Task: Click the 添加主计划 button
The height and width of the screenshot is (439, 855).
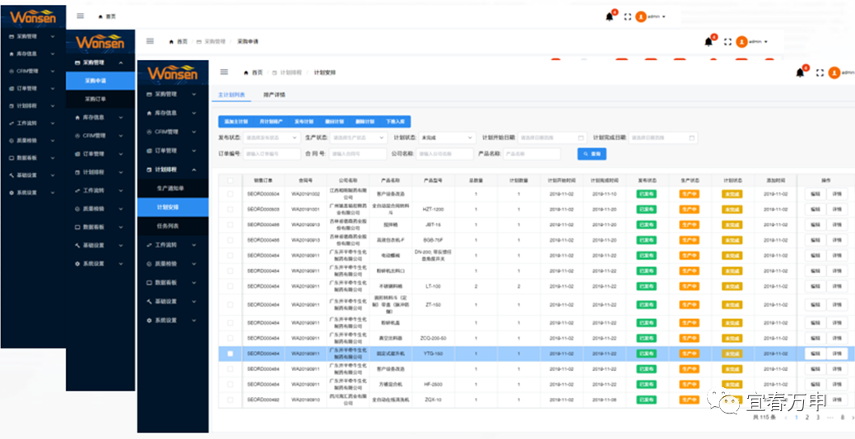Action: [x=235, y=121]
